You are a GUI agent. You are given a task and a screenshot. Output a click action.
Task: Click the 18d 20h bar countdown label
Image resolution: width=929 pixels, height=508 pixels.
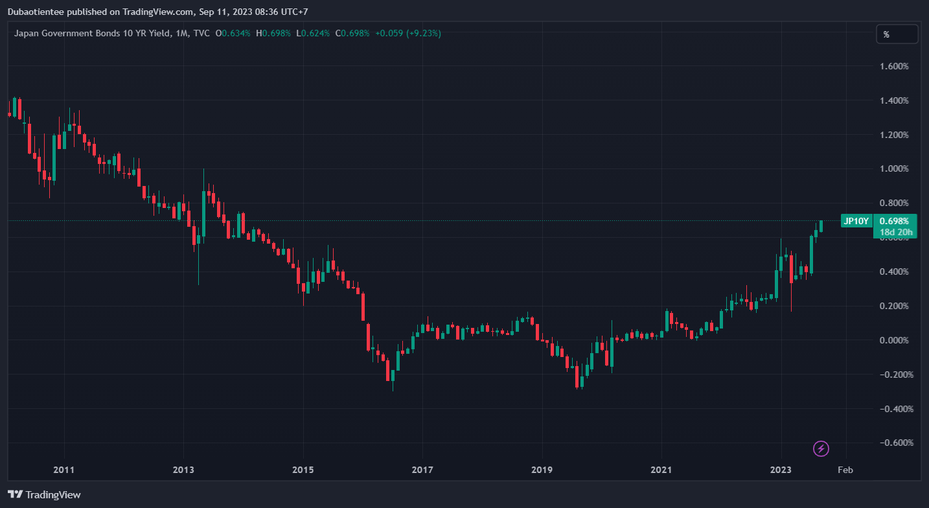tap(895, 232)
